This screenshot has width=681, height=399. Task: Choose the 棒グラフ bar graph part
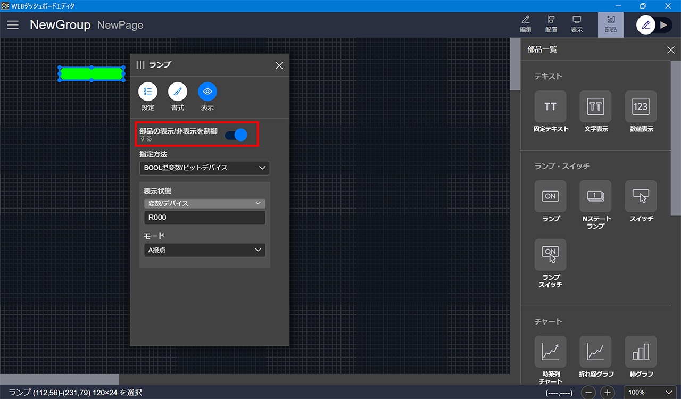tap(641, 352)
